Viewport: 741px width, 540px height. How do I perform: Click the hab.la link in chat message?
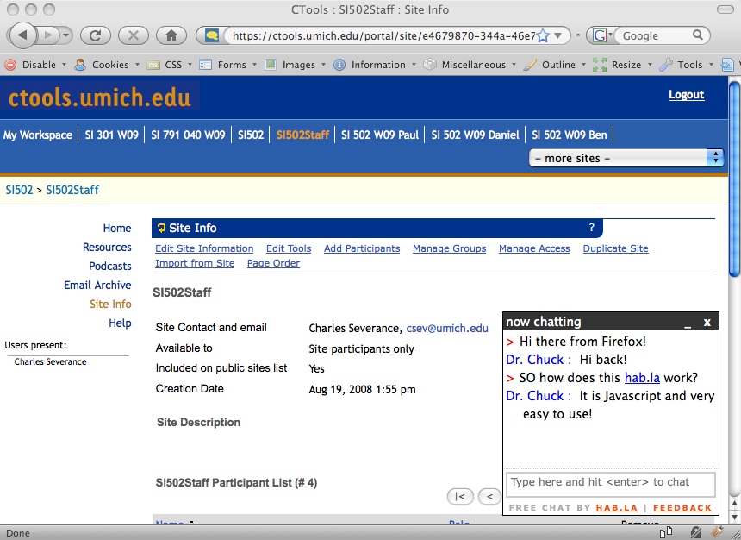point(642,378)
